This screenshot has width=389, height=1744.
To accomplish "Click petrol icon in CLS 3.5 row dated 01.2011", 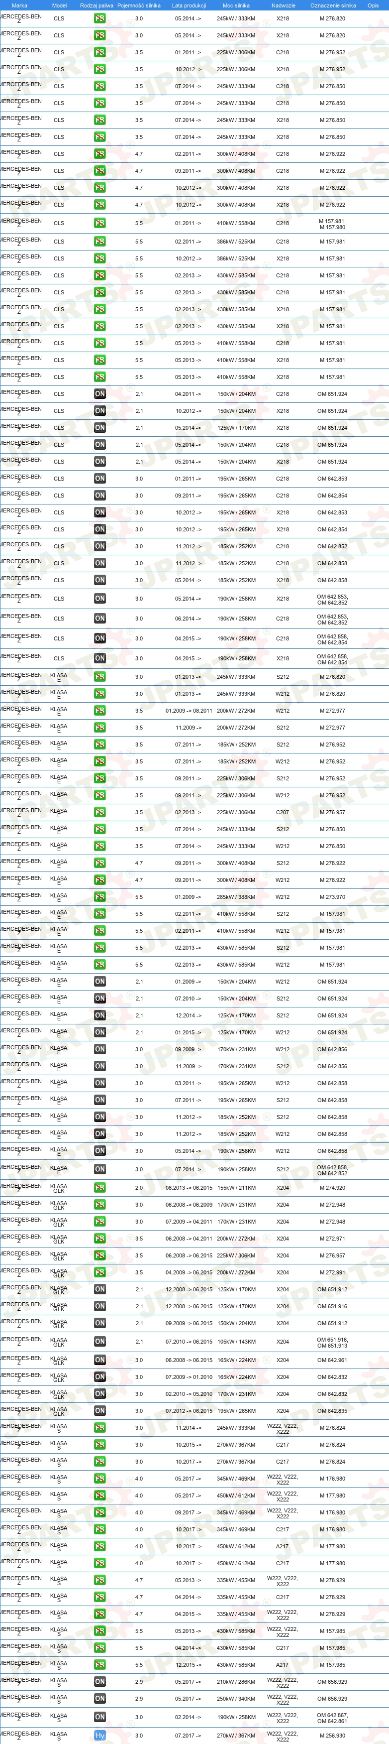I will 99,52.
